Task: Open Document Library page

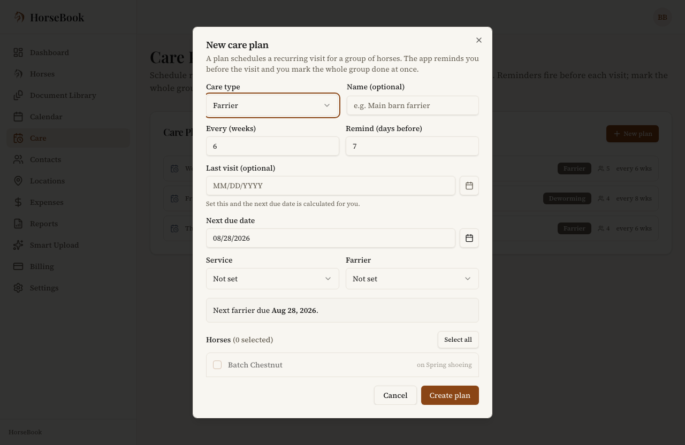Action: 68,95
